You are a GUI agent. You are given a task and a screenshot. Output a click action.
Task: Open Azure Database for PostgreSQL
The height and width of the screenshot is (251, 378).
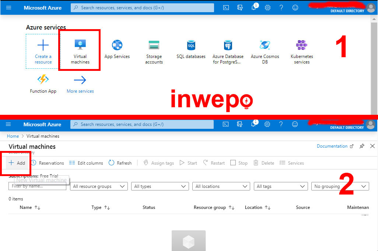(x=228, y=52)
